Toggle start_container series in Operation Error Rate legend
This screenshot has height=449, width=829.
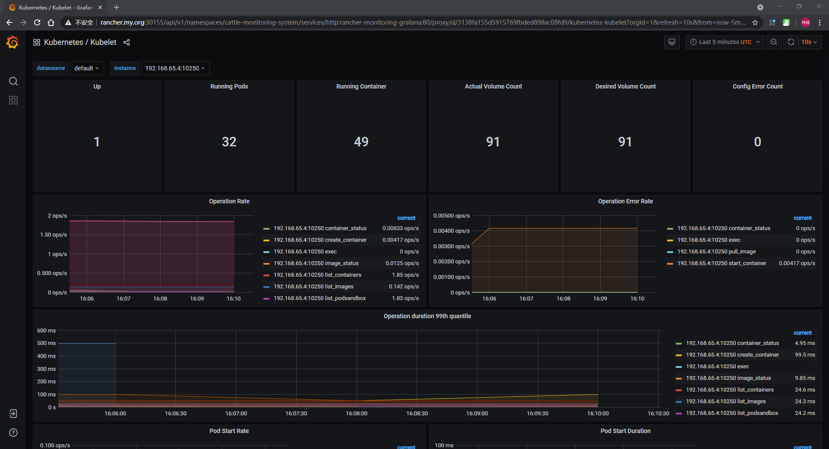tap(721, 263)
